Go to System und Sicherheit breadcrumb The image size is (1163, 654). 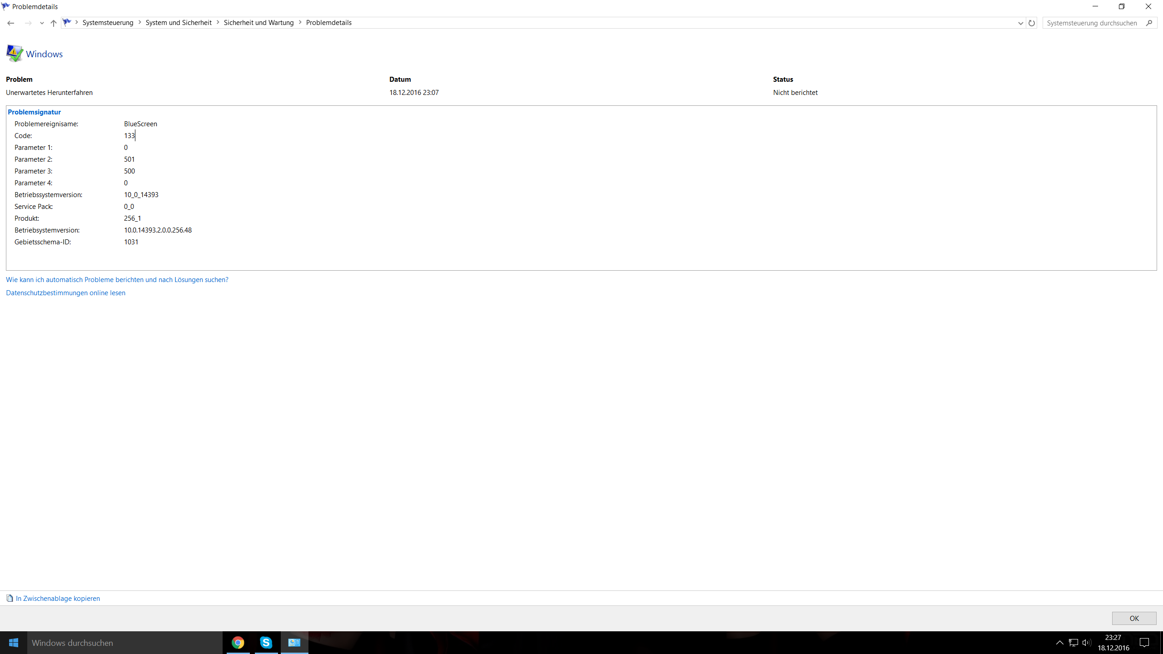point(179,23)
